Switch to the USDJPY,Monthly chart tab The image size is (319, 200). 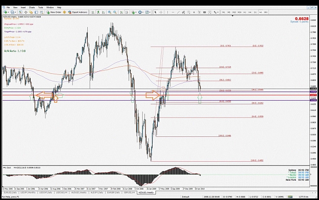pyautogui.click(x=29, y=192)
